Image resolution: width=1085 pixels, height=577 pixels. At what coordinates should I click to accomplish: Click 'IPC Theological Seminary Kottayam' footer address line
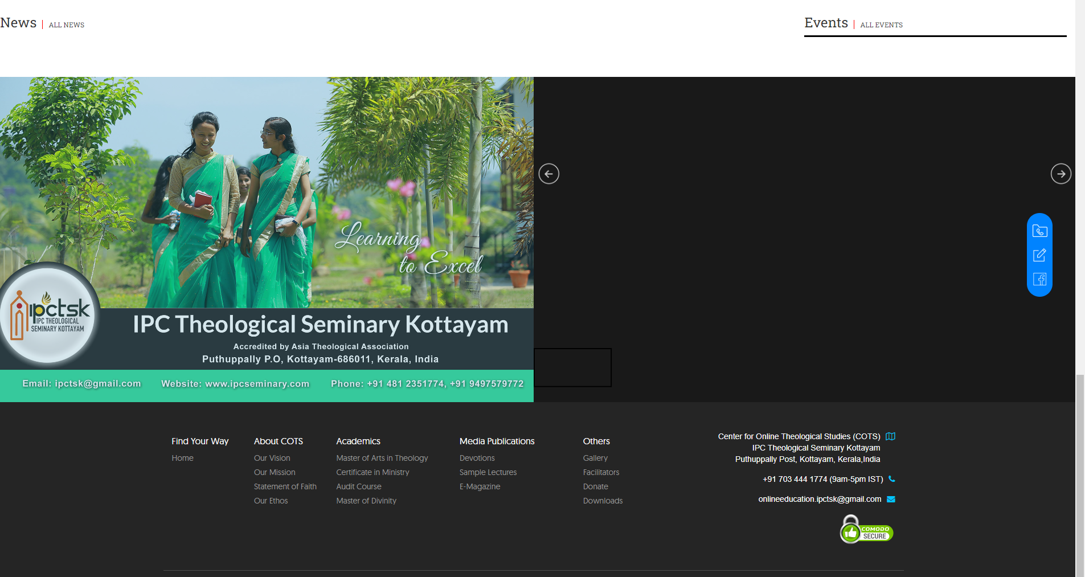[x=816, y=448]
